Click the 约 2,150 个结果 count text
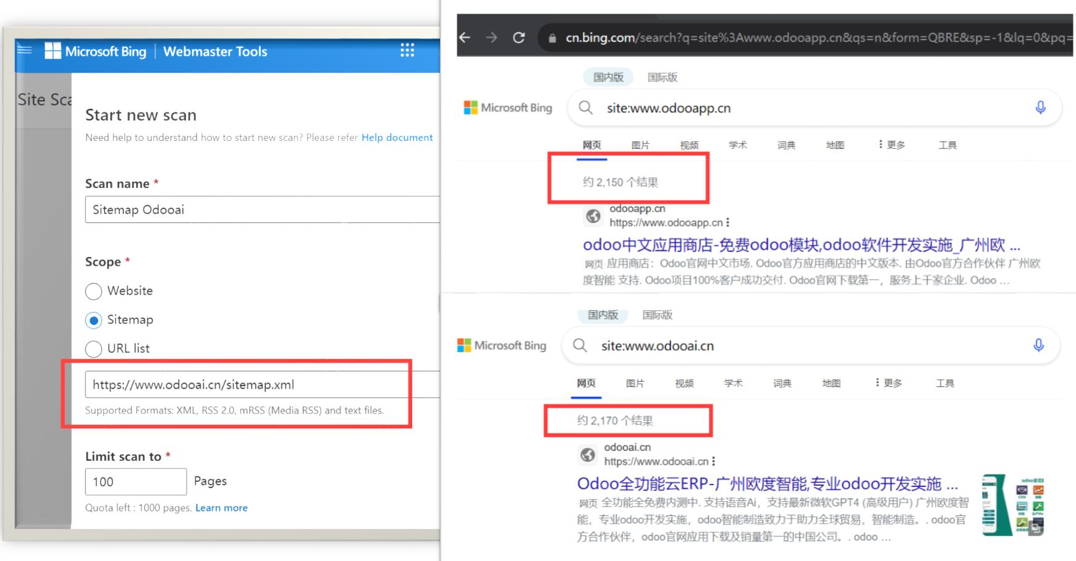This screenshot has width=1076, height=561. point(620,182)
